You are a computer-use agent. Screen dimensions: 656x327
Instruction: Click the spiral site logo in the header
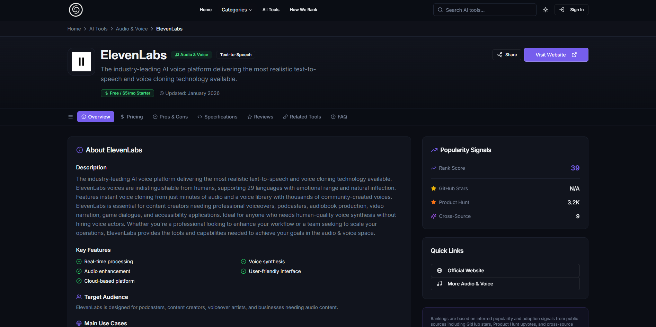[x=75, y=10]
